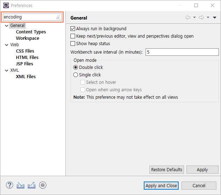Select XML category in tree
Viewport: 221px width, 195px height.
click(x=14, y=70)
